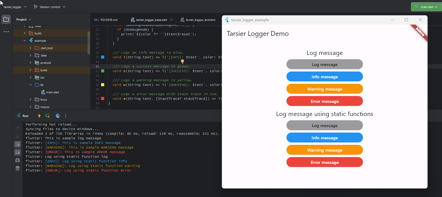Viewport: 442px width, 197px height.
Task: Click Error message button under static functions
Action: pos(325,162)
